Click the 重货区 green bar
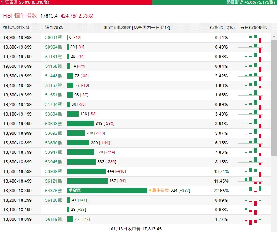 click(x=107, y=191)
